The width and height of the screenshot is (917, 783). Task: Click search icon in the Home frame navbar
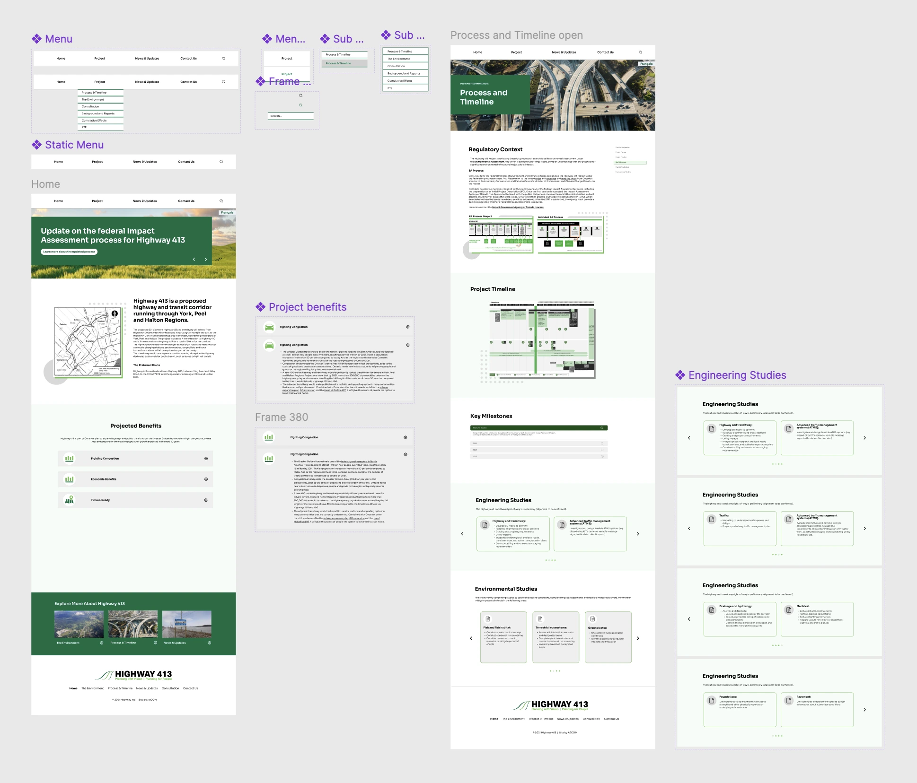221,201
